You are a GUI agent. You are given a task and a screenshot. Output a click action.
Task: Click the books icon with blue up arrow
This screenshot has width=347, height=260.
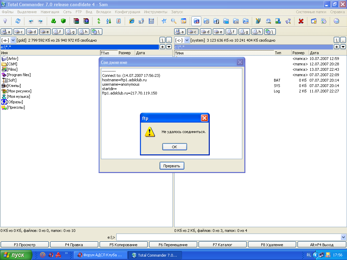pos(86,21)
